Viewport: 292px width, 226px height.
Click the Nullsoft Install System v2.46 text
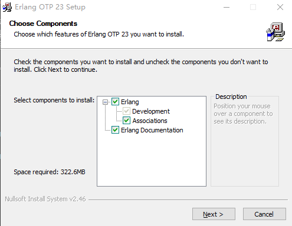point(45,199)
